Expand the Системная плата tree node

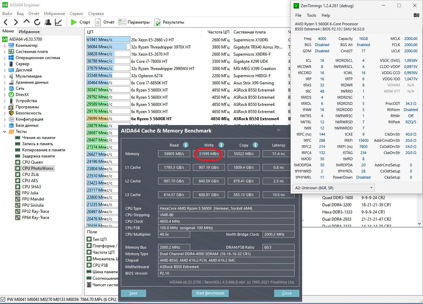[4, 52]
